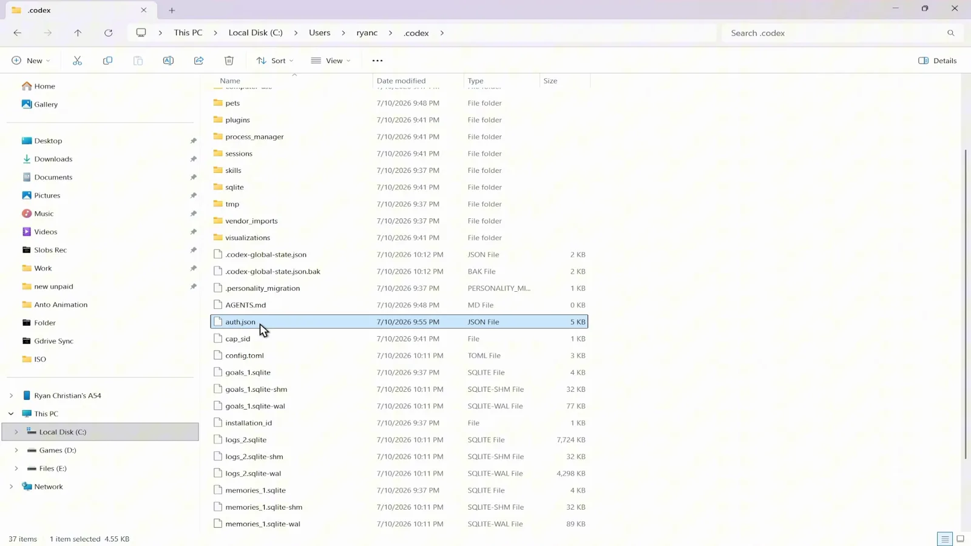Click the Paste clipboard icon

138,61
